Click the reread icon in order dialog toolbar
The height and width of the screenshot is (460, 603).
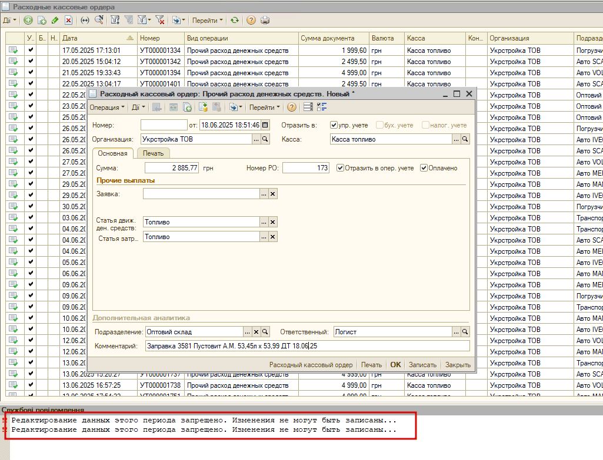pos(174,108)
